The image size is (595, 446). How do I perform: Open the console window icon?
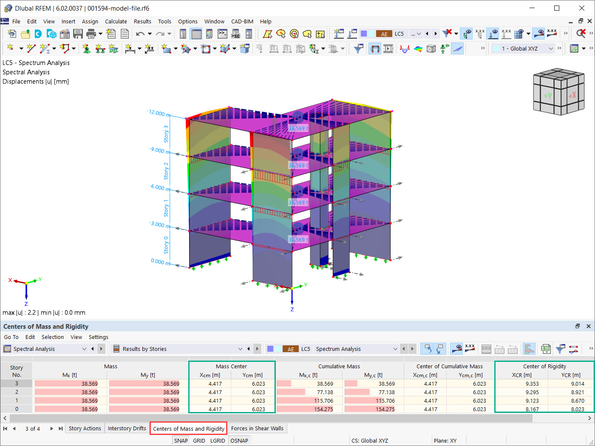point(222,34)
